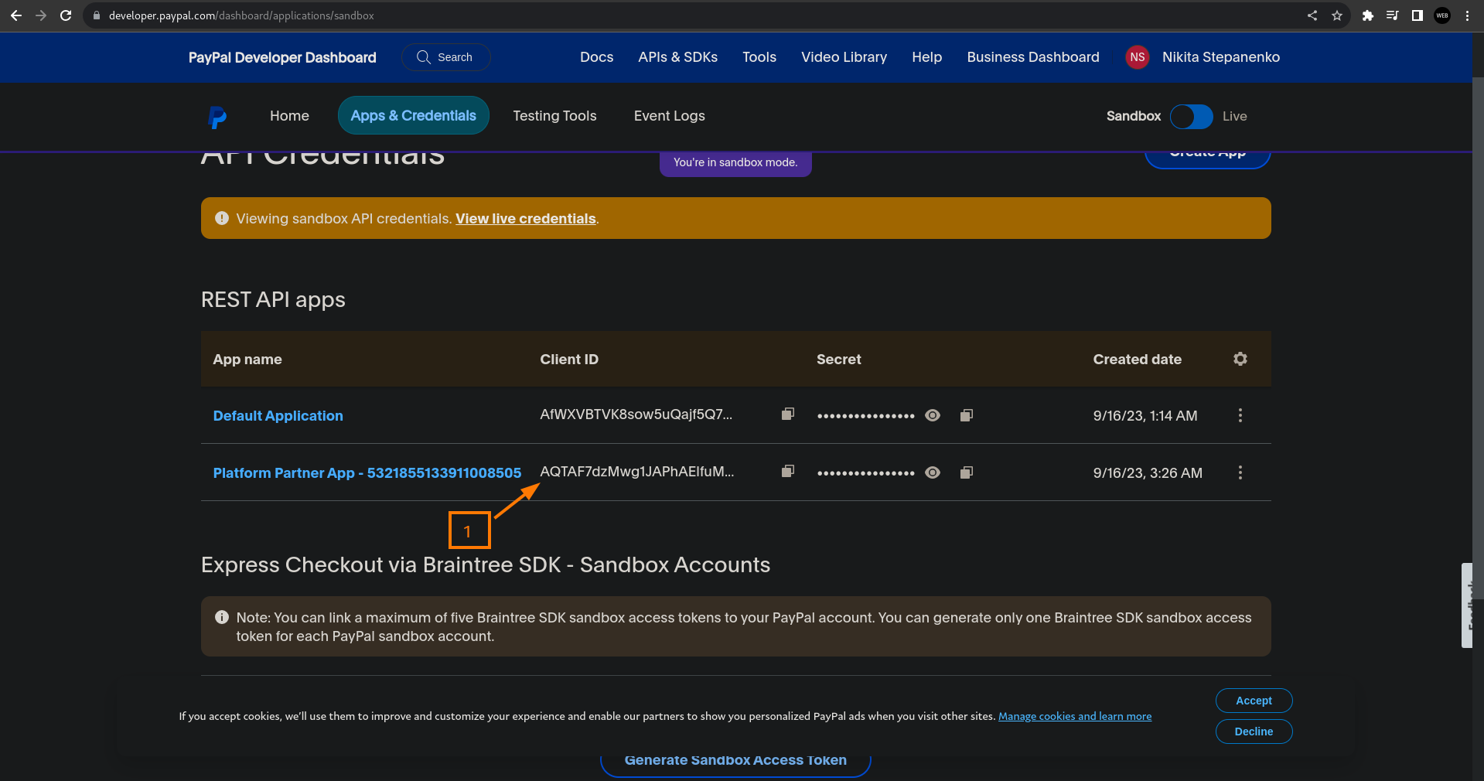The image size is (1484, 781).
Task: Share this page from the address bar
Action: 1312,15
